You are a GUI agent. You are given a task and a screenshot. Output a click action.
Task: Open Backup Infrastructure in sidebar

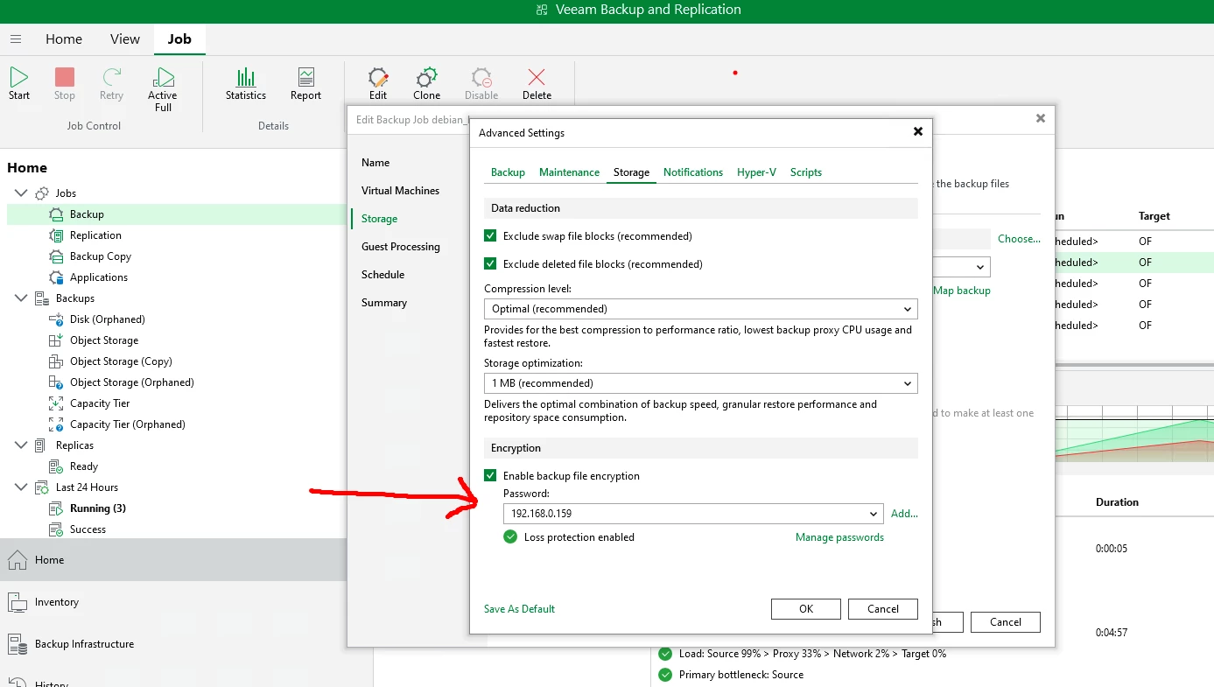click(x=84, y=644)
